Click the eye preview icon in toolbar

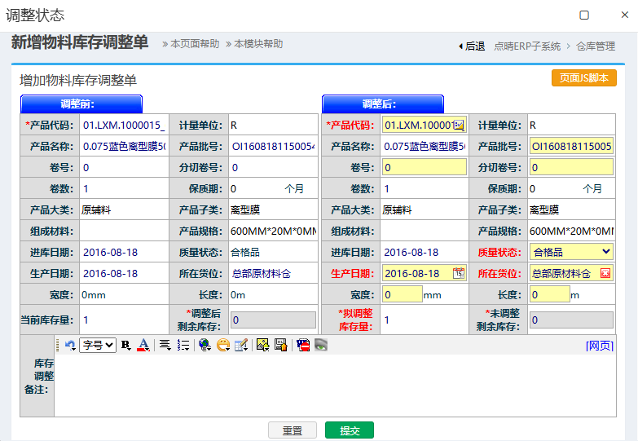point(321,345)
